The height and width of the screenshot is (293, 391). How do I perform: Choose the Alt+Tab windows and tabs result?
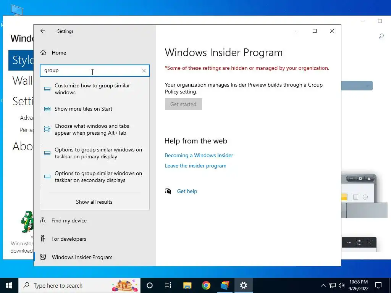coord(95,130)
